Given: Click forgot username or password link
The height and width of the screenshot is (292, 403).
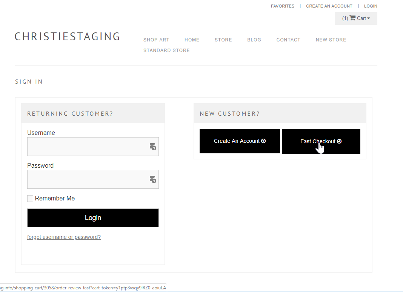Looking at the screenshot, I should click(64, 237).
